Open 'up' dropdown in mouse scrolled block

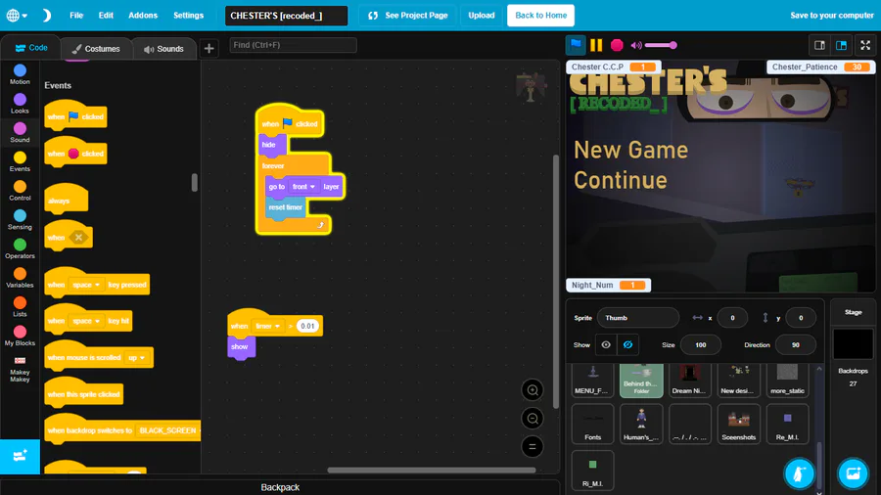click(136, 357)
